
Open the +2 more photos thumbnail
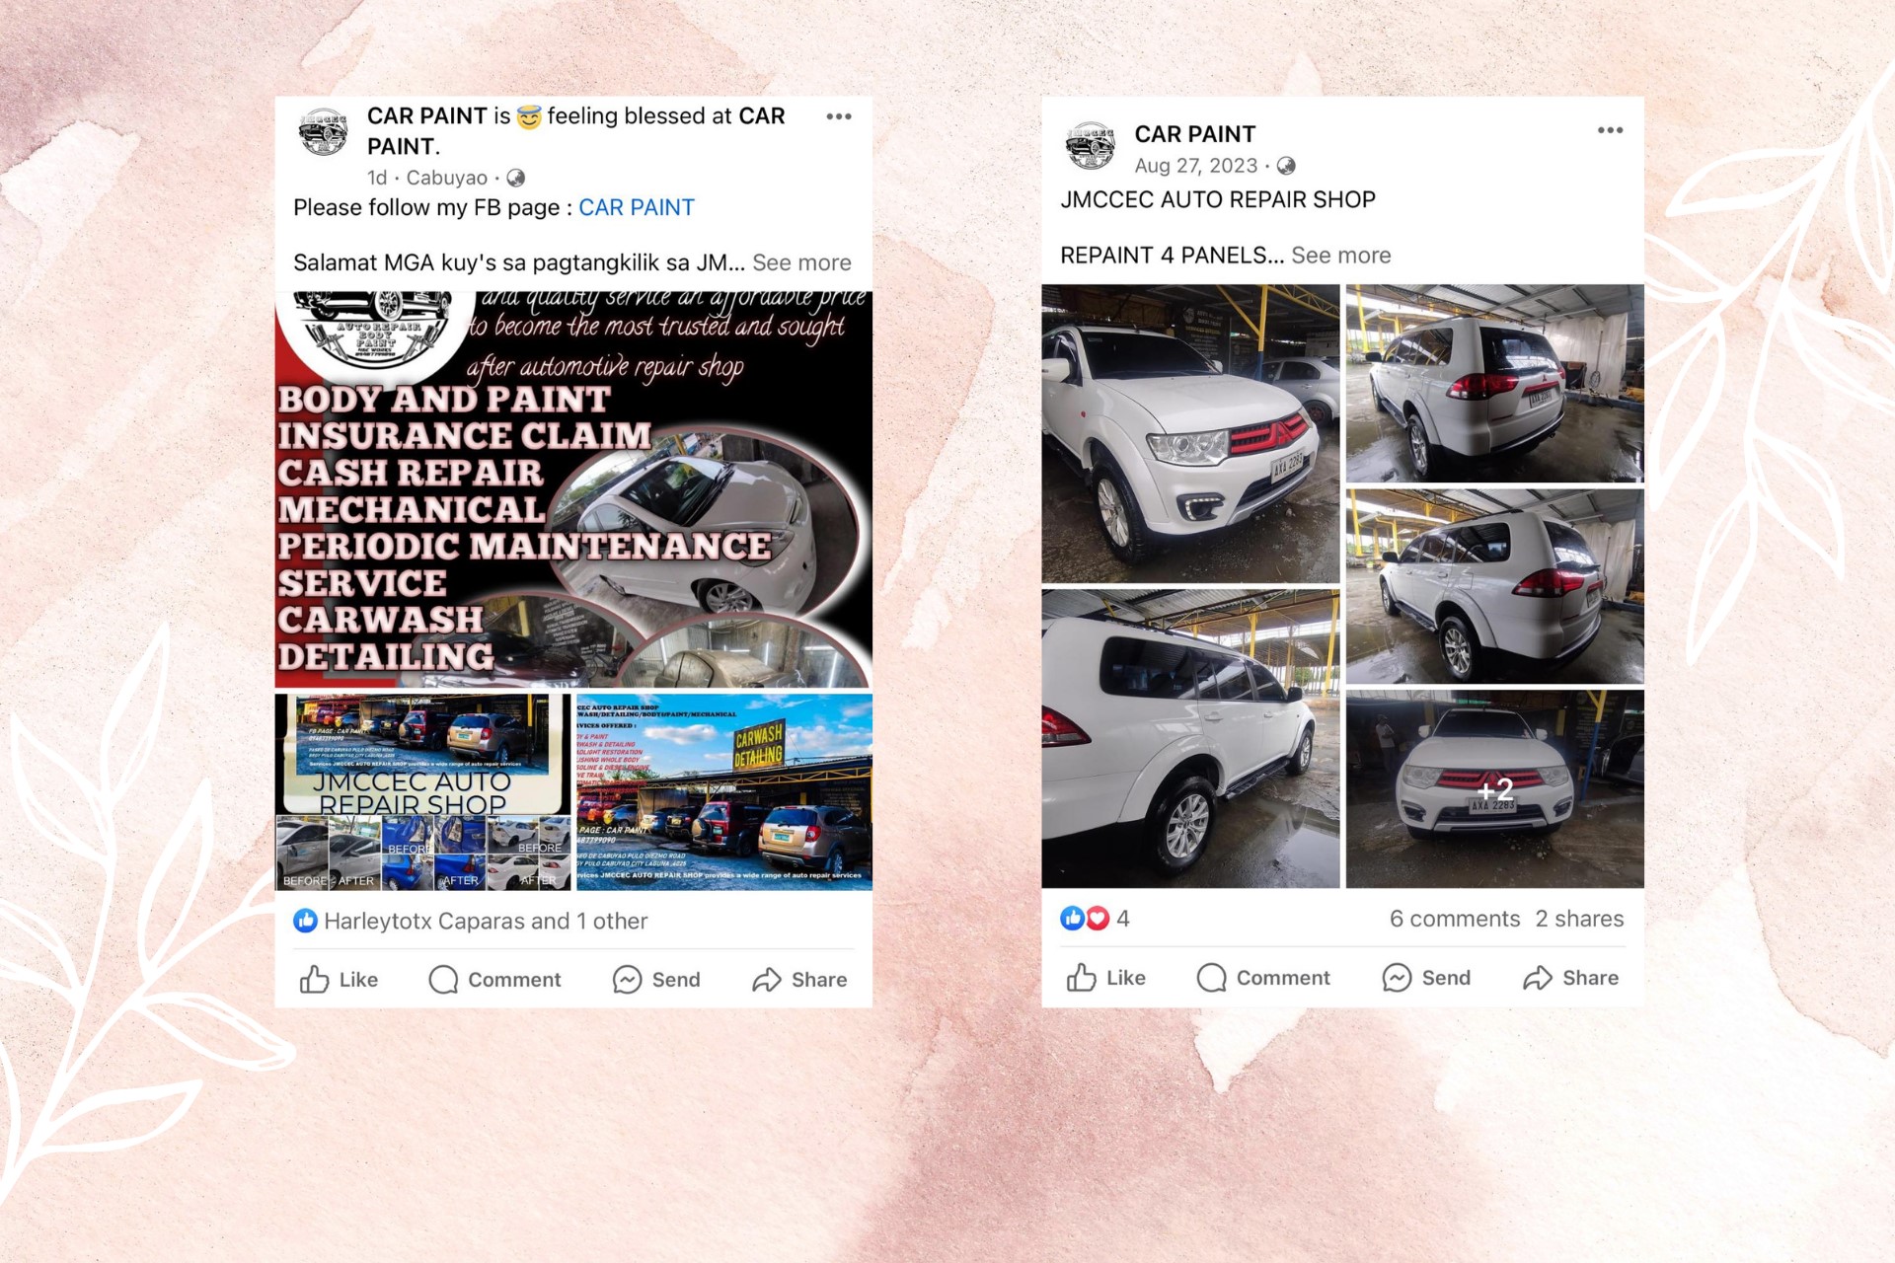1495,788
